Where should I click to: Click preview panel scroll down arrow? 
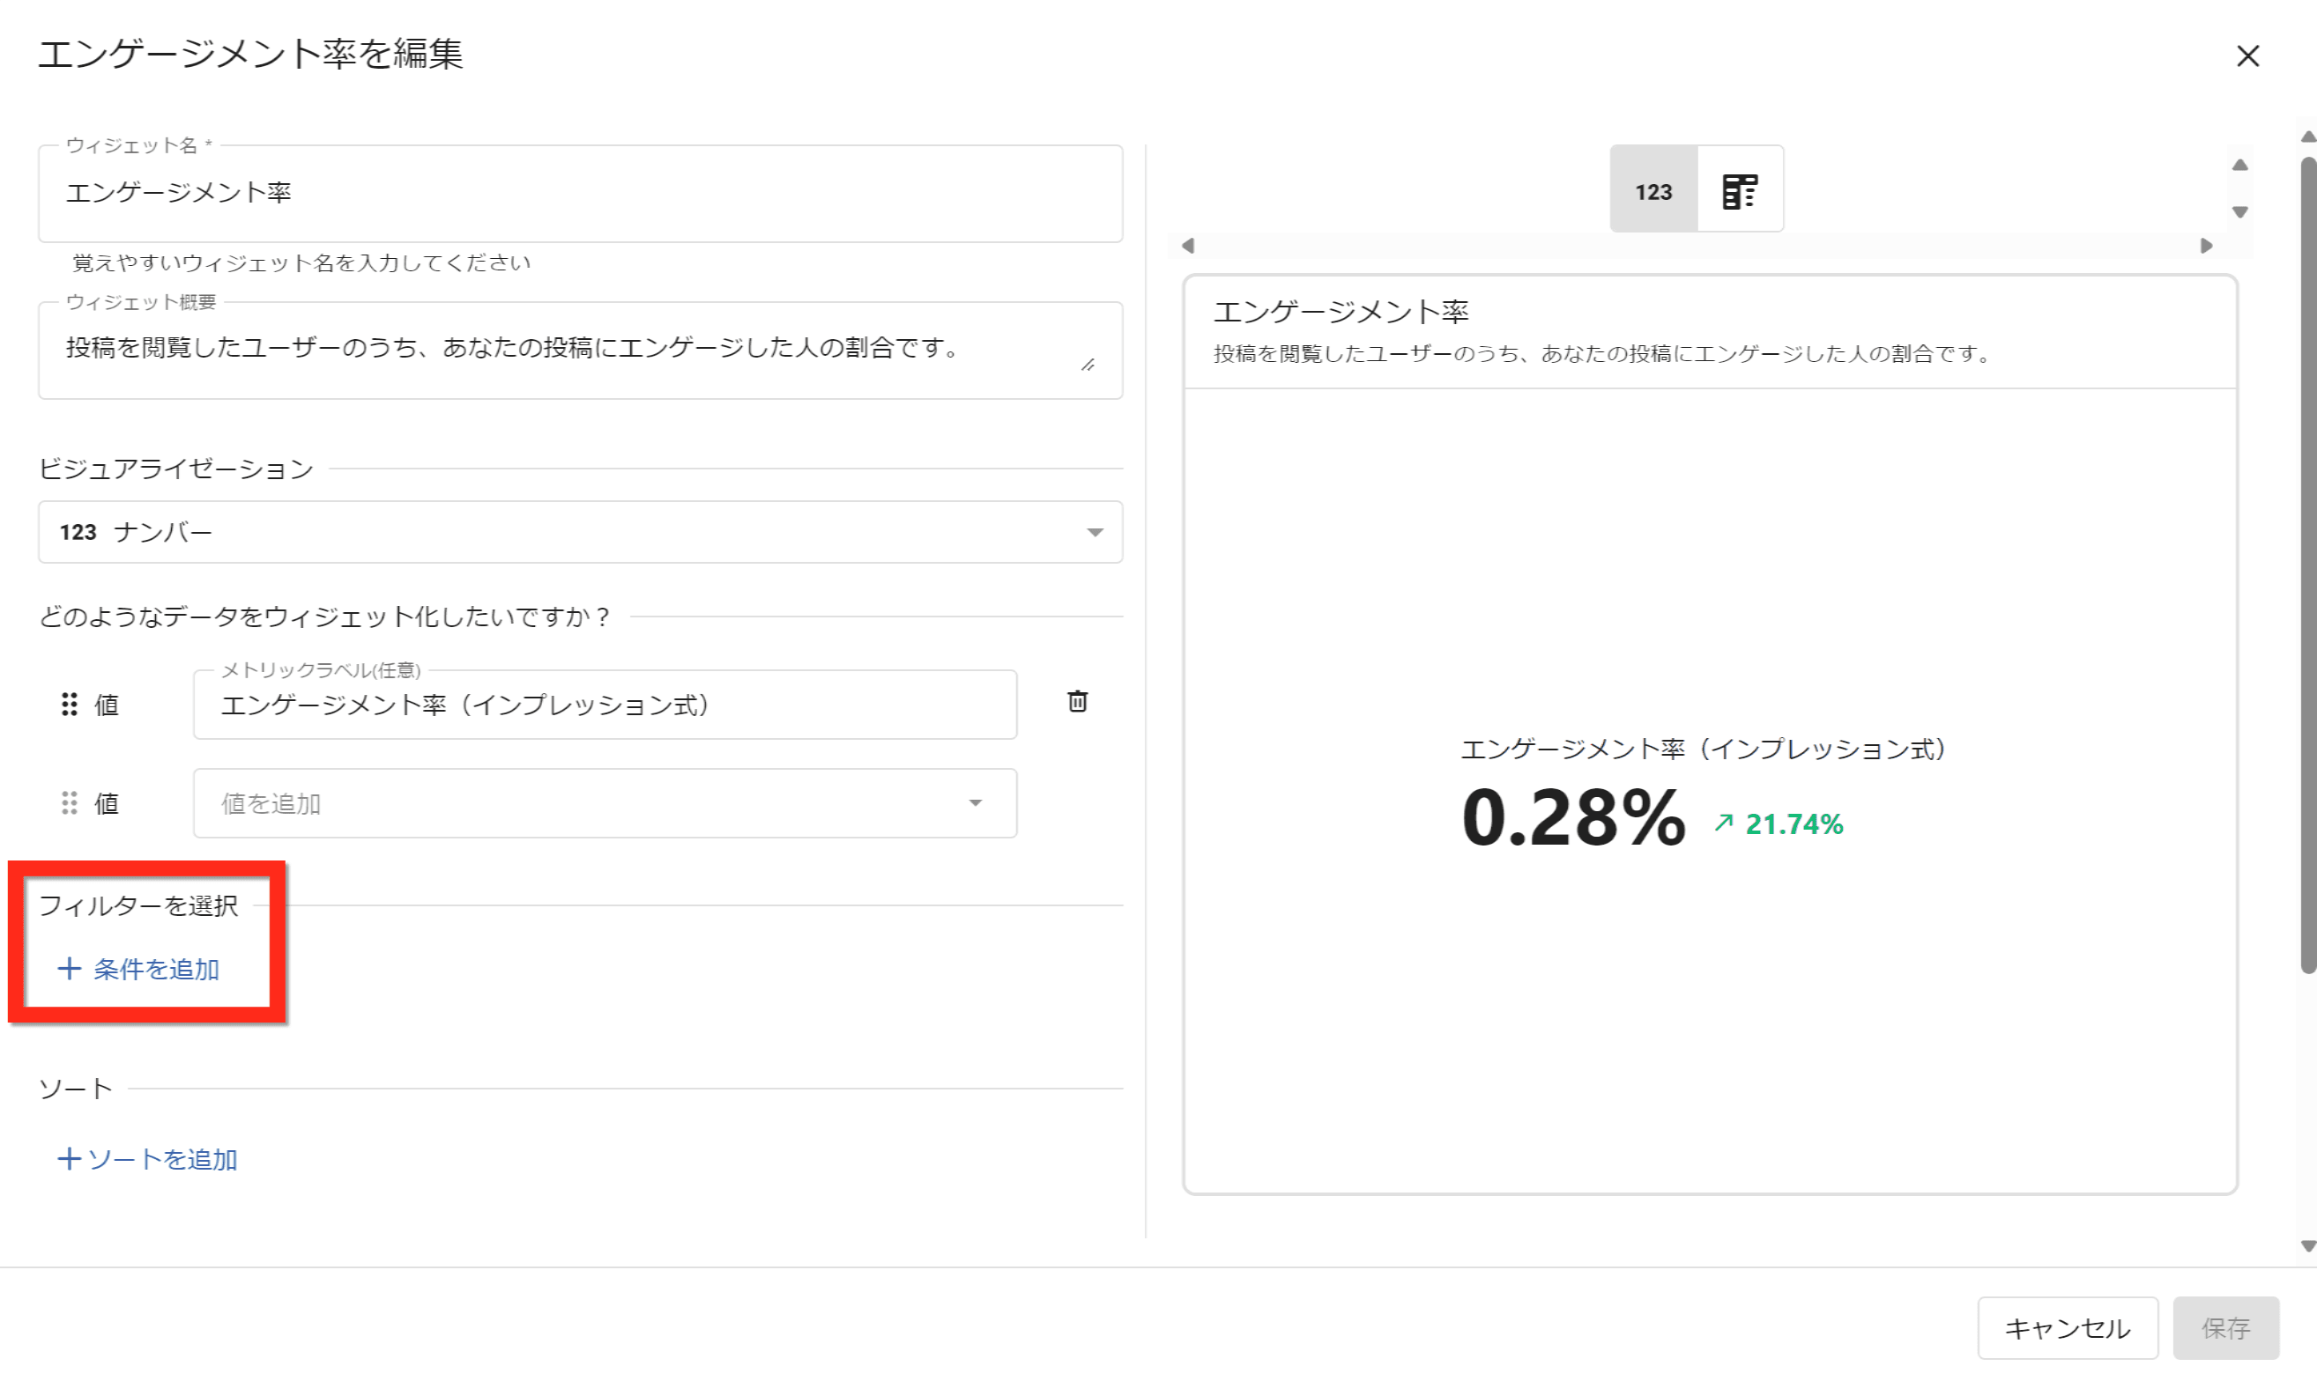pos(2239,212)
